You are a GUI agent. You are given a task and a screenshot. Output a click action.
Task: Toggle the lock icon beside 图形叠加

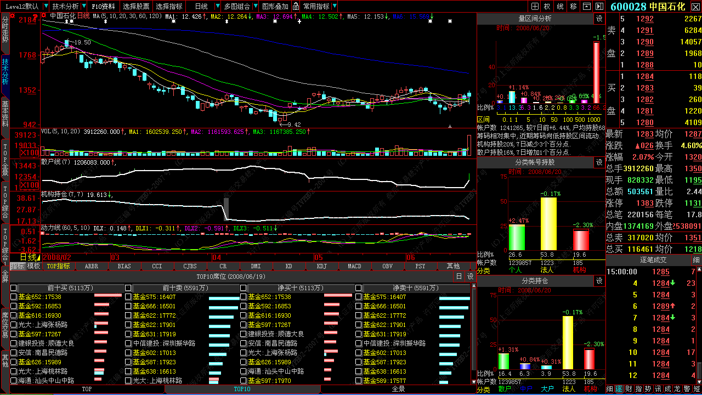tap(296, 7)
